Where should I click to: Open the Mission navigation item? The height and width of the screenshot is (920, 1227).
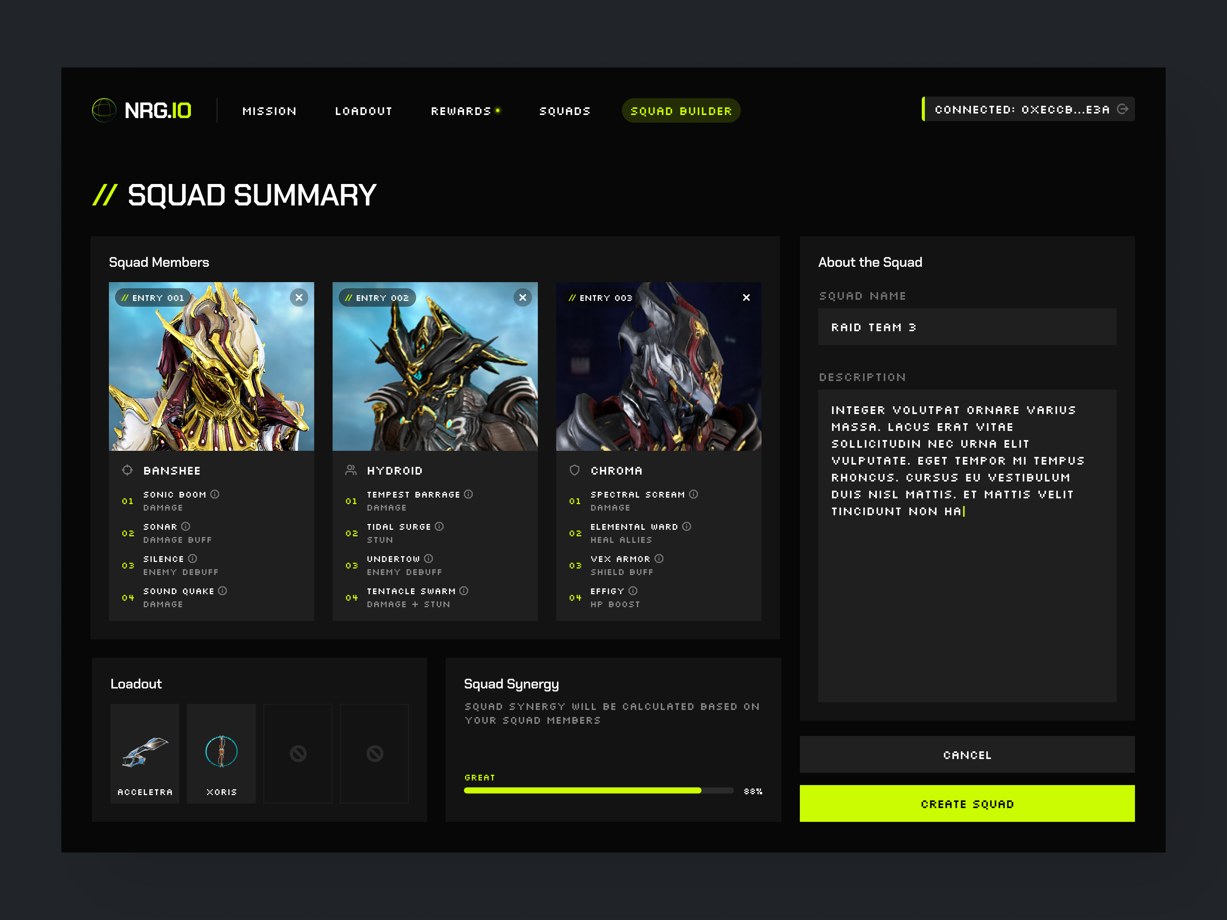[270, 110]
